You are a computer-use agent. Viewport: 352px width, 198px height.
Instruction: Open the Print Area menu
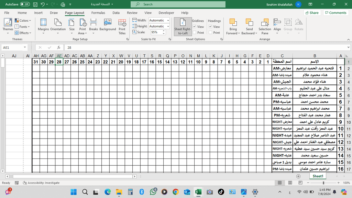tap(82, 26)
